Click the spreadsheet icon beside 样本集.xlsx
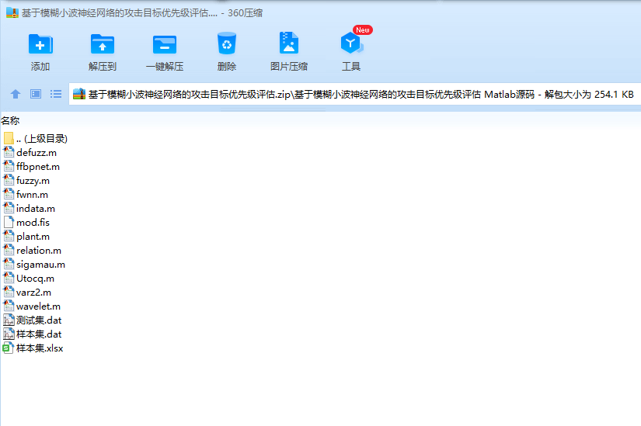 9,348
